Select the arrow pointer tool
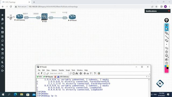The image size is (172, 97). coord(167,29)
